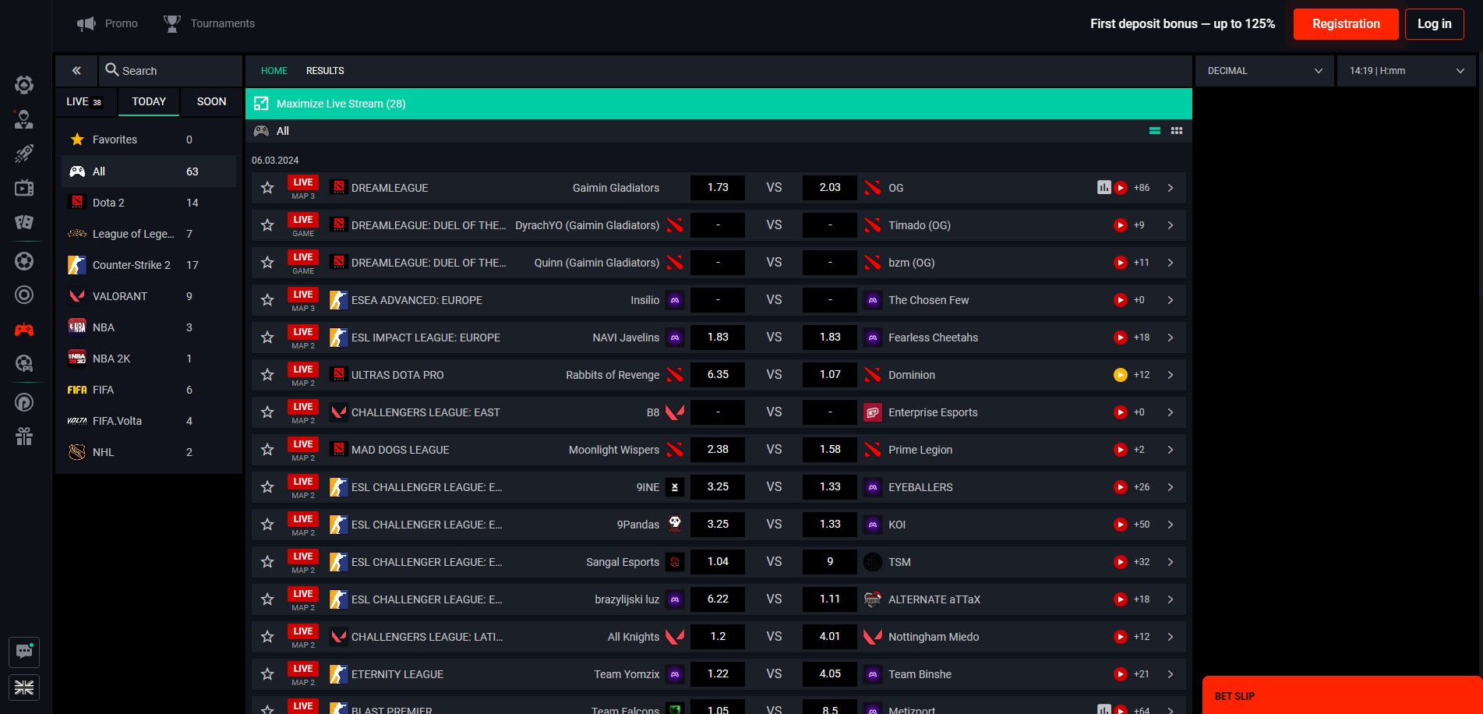Open DECIMAL odds format dropdown

coord(1264,71)
